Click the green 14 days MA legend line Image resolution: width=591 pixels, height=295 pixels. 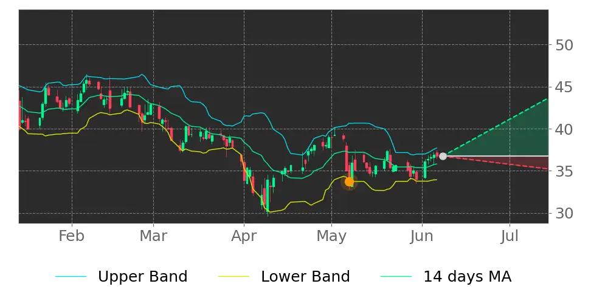[x=396, y=277]
